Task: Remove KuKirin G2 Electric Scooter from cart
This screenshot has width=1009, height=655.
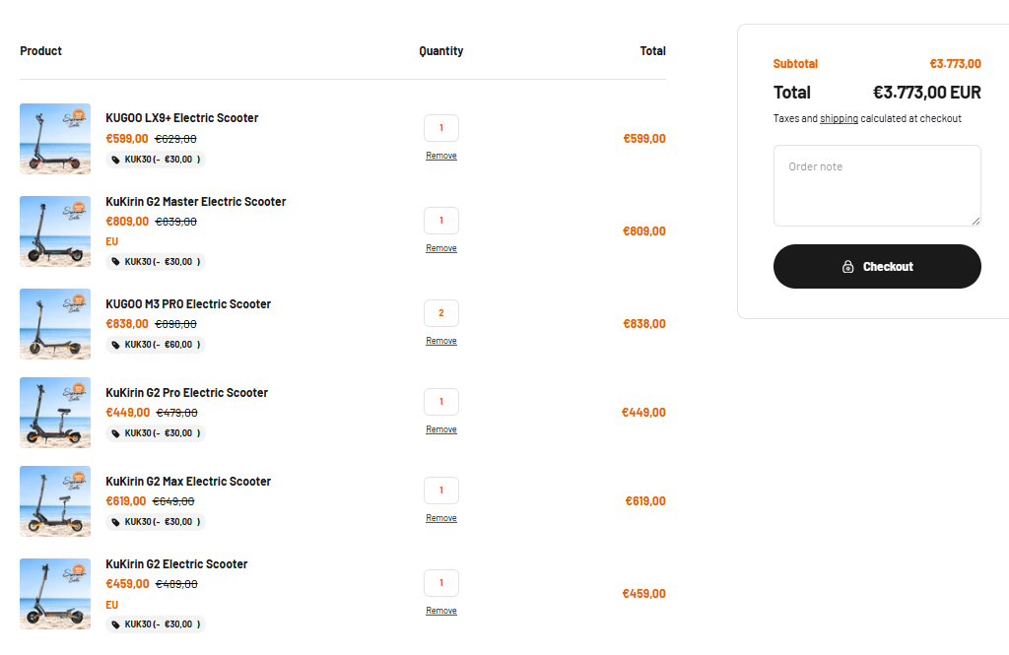Action: pyautogui.click(x=441, y=611)
